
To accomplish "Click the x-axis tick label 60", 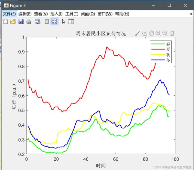I will click(116, 159).
